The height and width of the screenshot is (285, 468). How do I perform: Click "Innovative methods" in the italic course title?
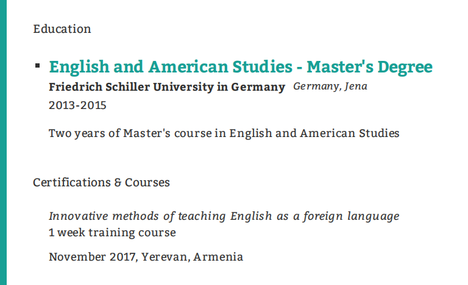click(x=99, y=216)
